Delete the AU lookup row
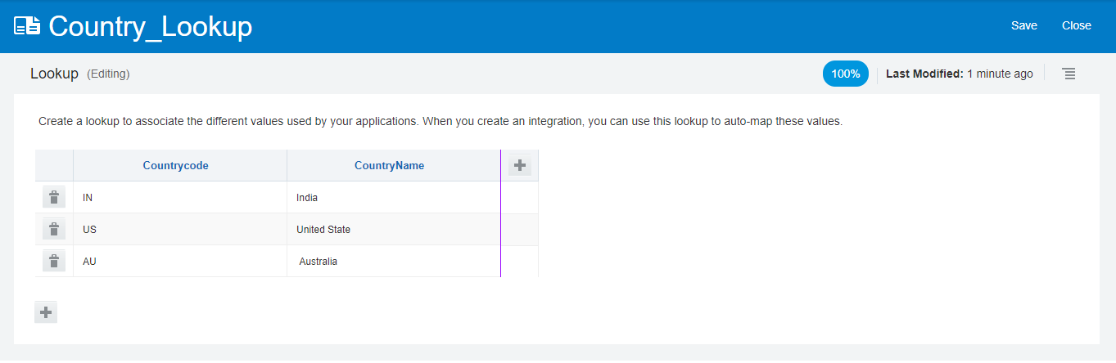 point(54,262)
